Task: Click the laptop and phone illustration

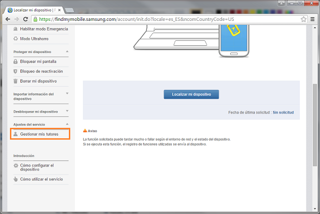Action: pos(191,41)
